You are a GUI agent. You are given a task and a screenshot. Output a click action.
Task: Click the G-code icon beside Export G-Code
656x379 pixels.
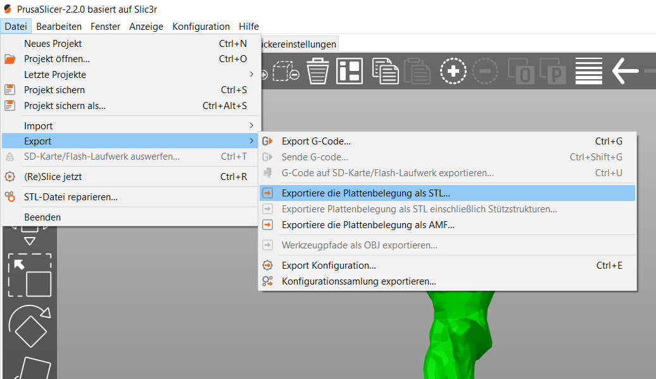click(x=267, y=141)
